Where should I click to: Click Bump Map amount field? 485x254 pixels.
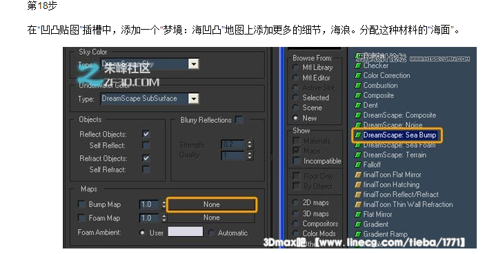tap(150, 204)
